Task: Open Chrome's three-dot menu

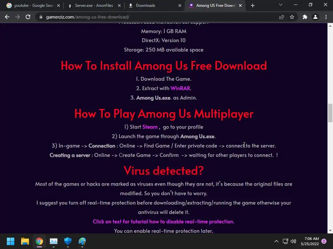Action: (x=326, y=17)
